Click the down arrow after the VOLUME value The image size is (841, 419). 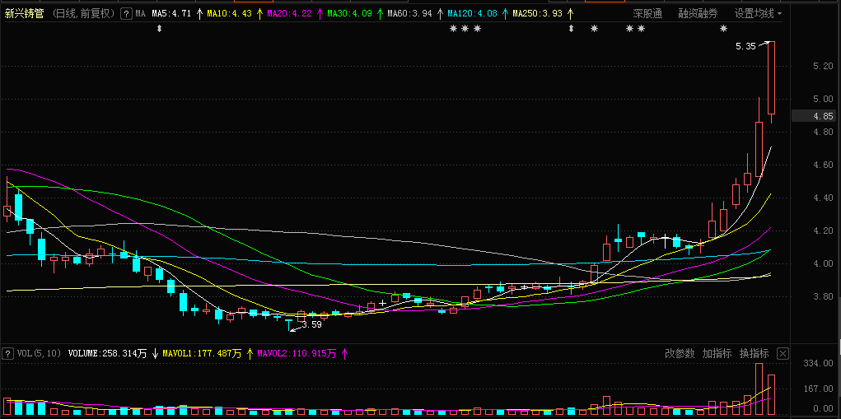pyautogui.click(x=155, y=354)
